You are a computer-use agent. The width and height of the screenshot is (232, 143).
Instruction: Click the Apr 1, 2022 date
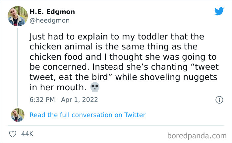[79, 100]
